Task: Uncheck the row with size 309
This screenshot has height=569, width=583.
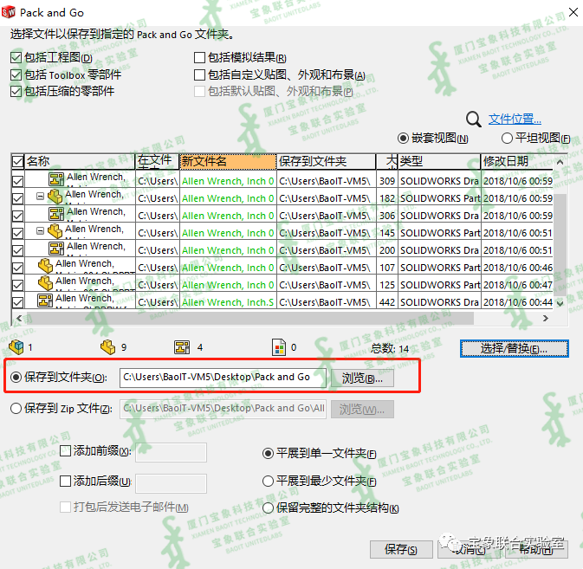Action: tap(17, 181)
